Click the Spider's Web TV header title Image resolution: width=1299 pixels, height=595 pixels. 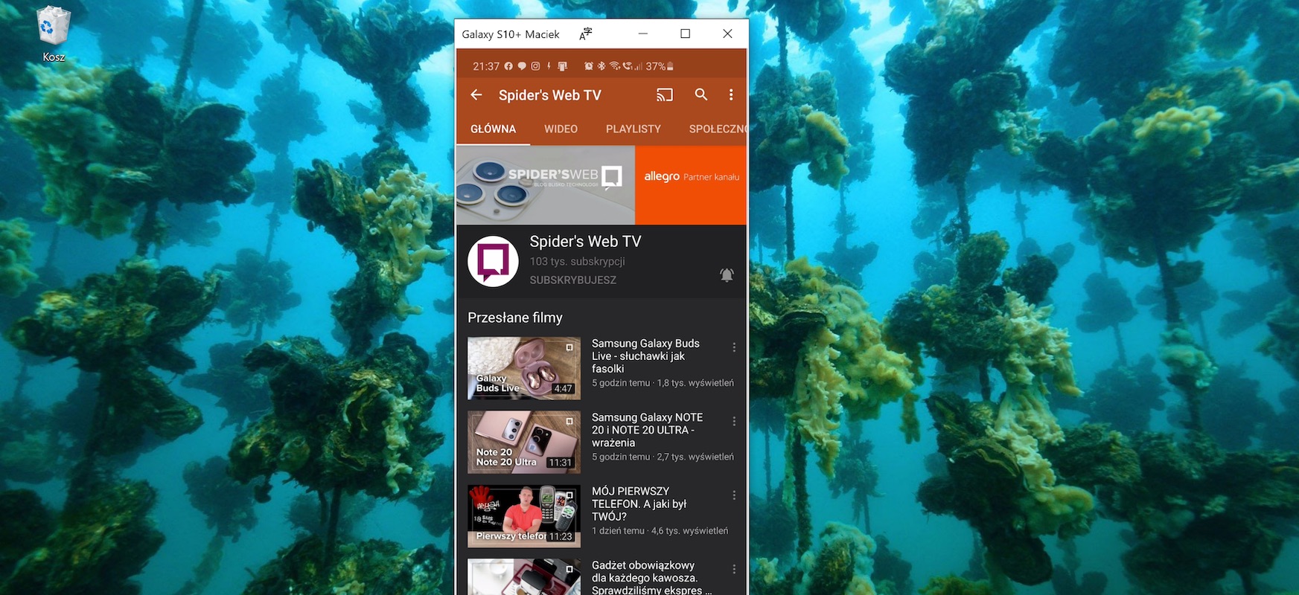(550, 95)
